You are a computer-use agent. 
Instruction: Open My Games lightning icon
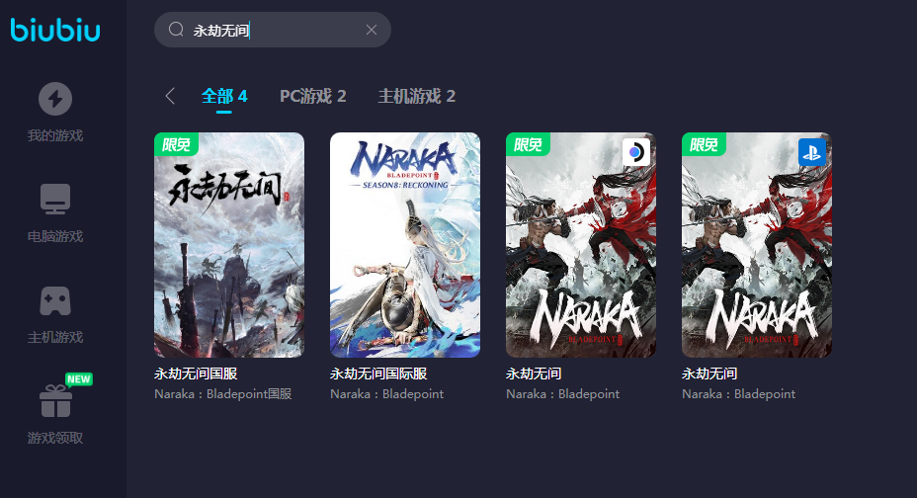[55, 99]
